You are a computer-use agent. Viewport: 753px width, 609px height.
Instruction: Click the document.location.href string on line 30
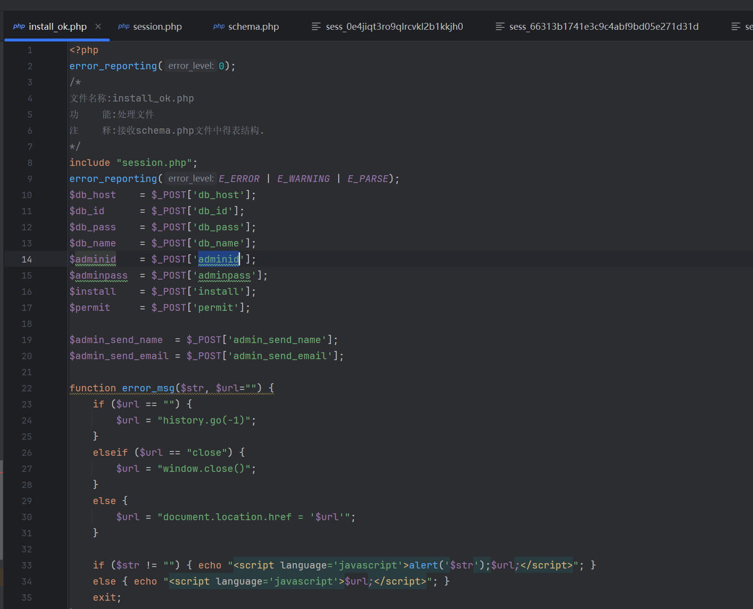(254, 517)
